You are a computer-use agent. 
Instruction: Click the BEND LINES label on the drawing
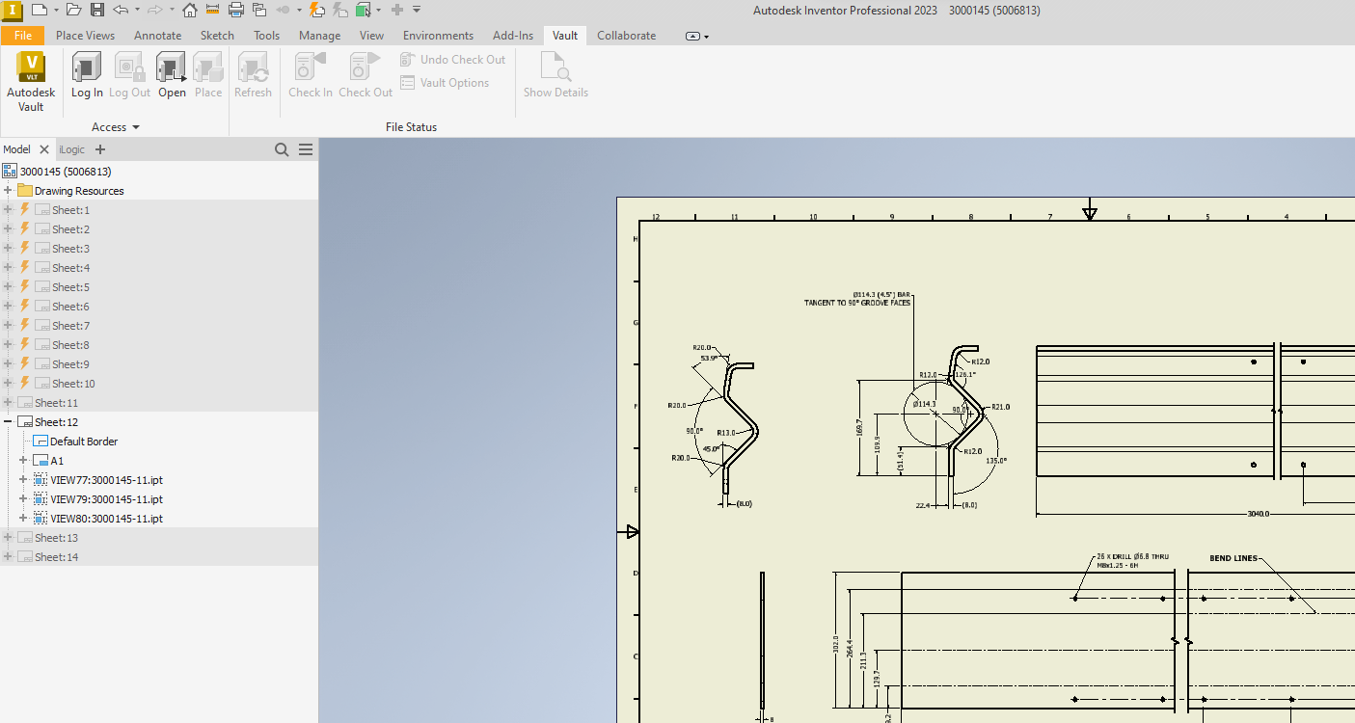click(x=1233, y=558)
